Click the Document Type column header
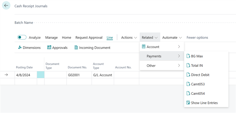Image resolution: width=236 pixels, height=113 pixels. click(x=52, y=66)
